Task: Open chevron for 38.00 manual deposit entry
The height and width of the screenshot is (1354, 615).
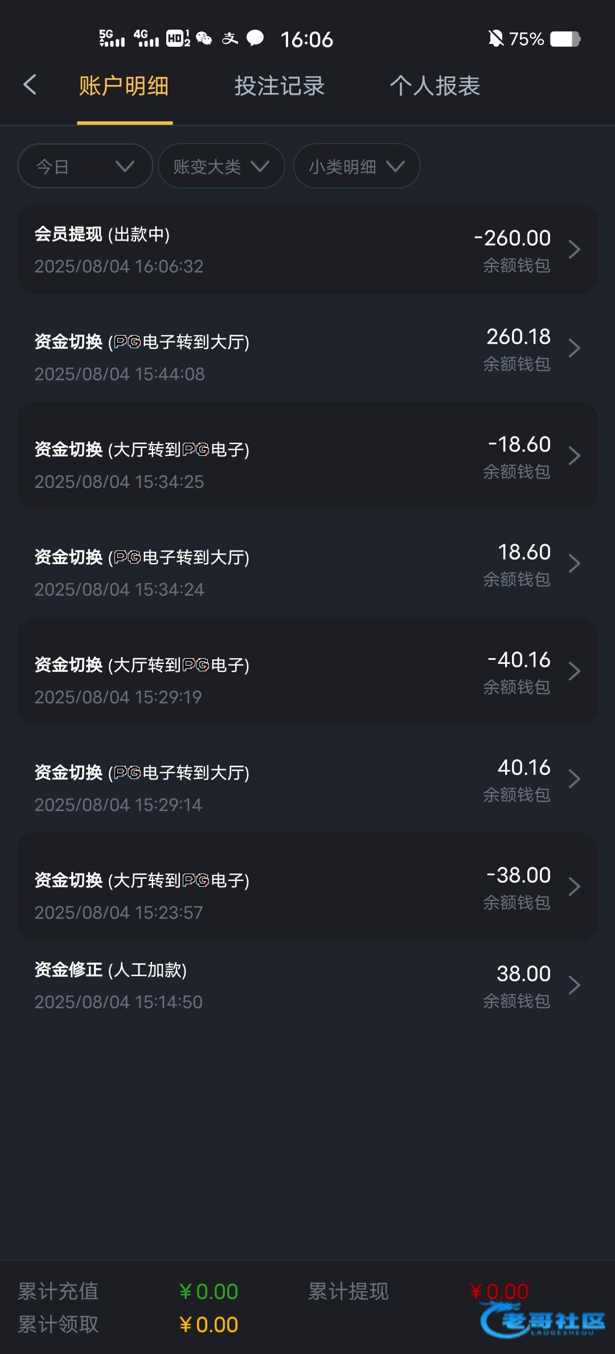Action: (x=574, y=985)
